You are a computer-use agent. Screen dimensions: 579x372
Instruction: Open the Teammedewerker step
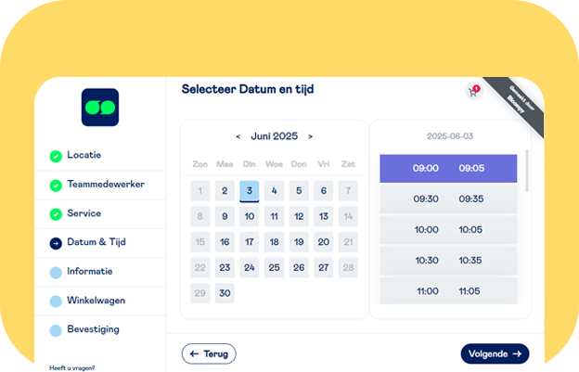pos(106,185)
